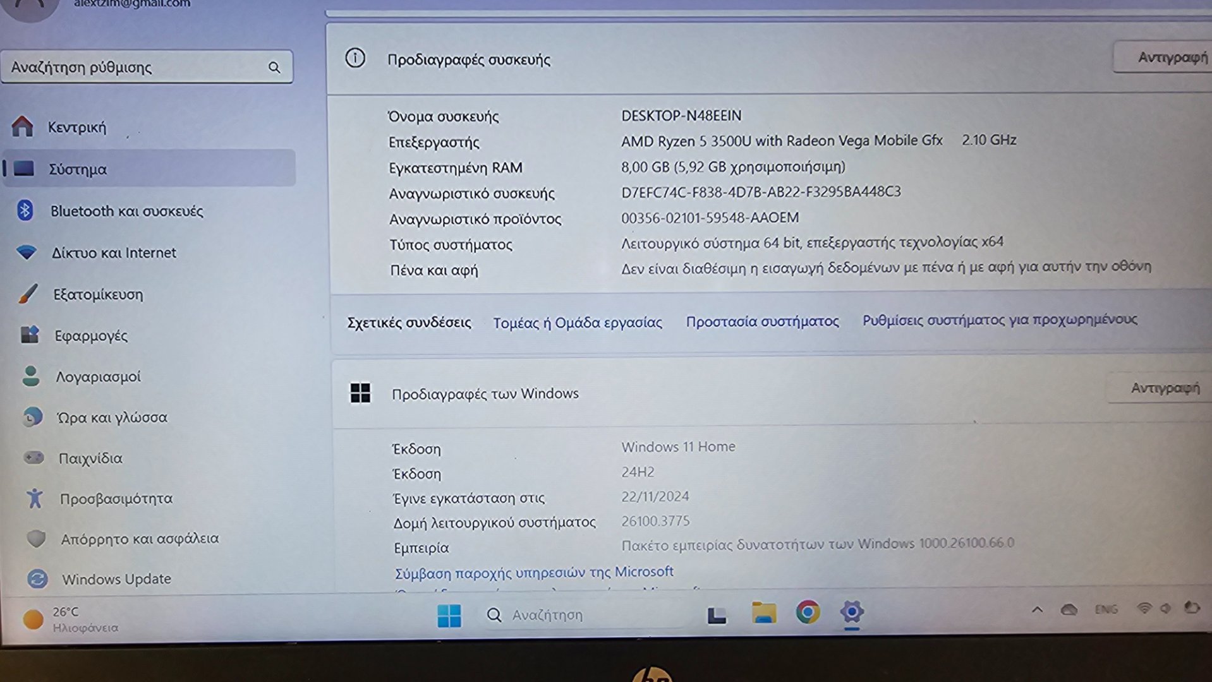Open the weather widget showing 26°C
This screenshot has height=682, width=1212.
[x=71, y=619]
